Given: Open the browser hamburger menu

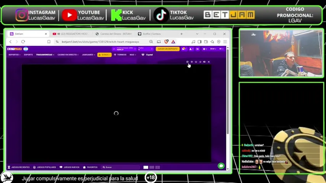Looking at the screenshot, I should coord(225,42).
